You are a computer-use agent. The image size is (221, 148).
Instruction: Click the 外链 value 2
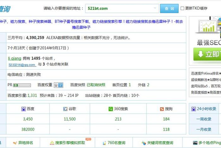[x=148, y=85]
